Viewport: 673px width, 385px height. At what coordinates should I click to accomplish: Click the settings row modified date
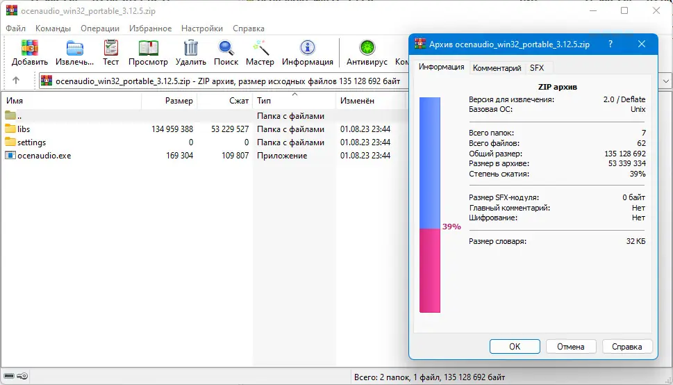(x=365, y=142)
